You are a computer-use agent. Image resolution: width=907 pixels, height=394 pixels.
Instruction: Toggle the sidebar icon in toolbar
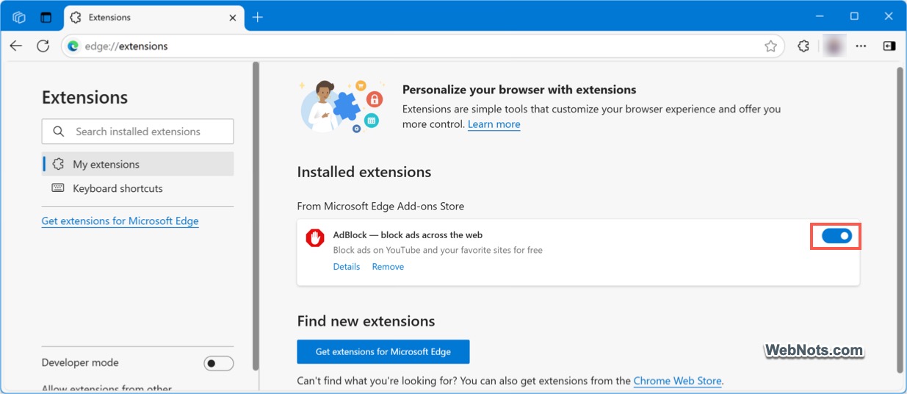pyautogui.click(x=889, y=46)
